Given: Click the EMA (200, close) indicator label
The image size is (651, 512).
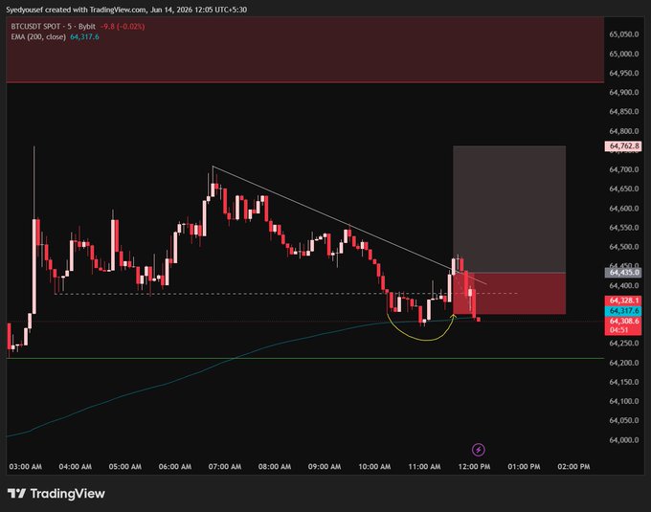Looking at the screenshot, I should [x=38, y=37].
